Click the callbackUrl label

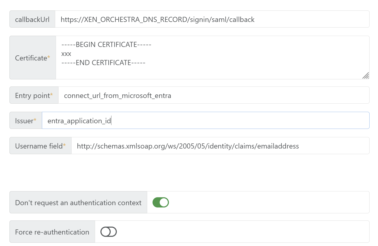[x=32, y=20]
